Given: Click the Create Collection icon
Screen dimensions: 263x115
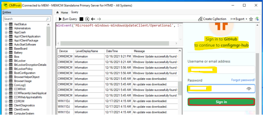Looking at the screenshot, I should point(200,19).
